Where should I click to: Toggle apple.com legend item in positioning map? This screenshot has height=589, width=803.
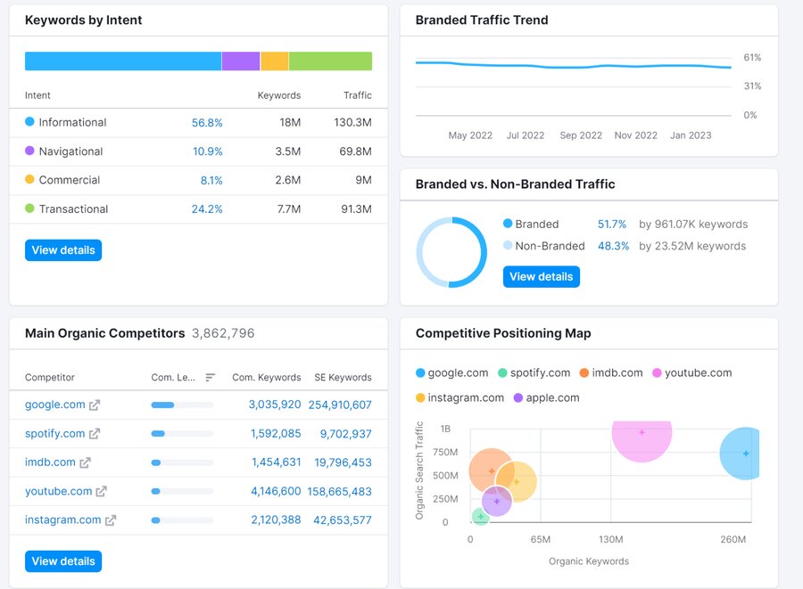[x=546, y=398]
